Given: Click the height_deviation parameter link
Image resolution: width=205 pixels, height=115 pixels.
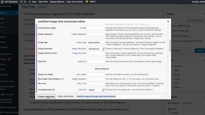Looking at the screenshot, I should click(79, 79).
